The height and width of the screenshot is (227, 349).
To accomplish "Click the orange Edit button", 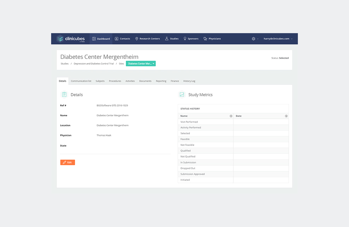I will coord(67,162).
